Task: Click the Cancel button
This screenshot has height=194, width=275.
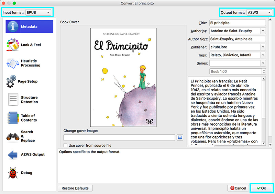Action: 238,188
